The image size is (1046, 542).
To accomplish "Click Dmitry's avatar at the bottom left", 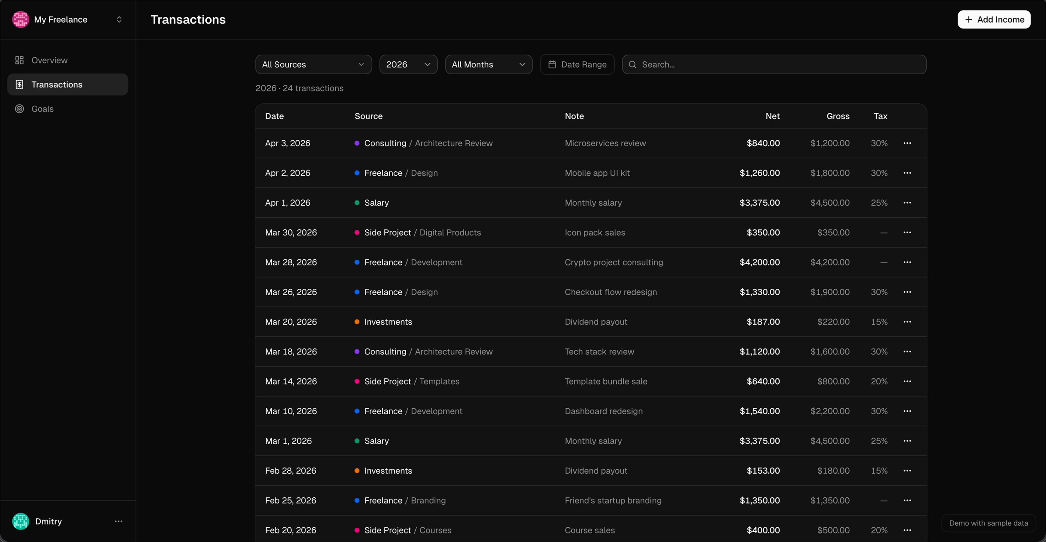I will point(20,521).
